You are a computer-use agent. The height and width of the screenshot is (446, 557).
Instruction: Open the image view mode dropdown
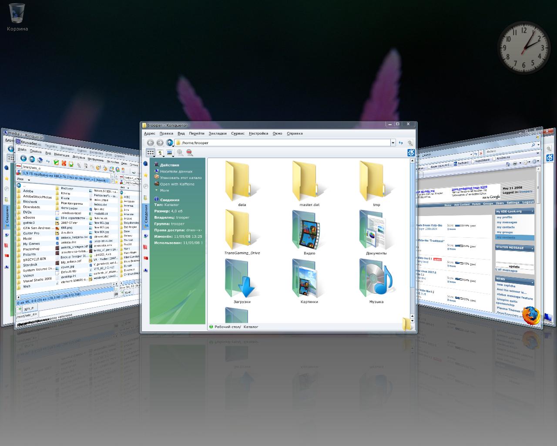point(169,153)
